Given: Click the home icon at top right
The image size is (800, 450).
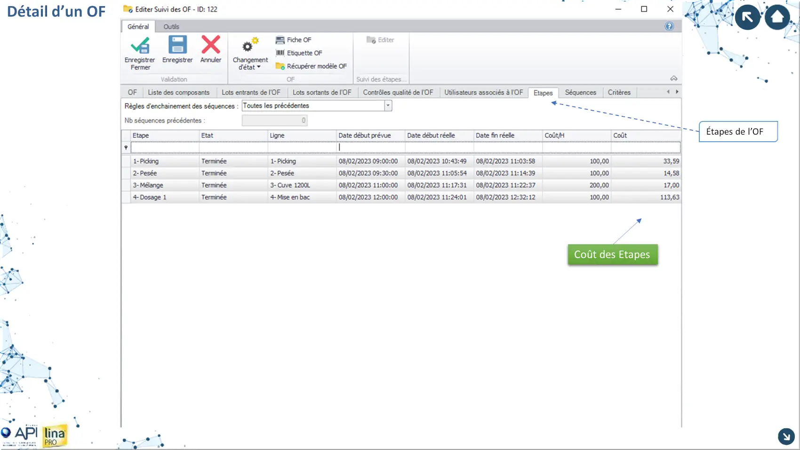Looking at the screenshot, I should [777, 17].
